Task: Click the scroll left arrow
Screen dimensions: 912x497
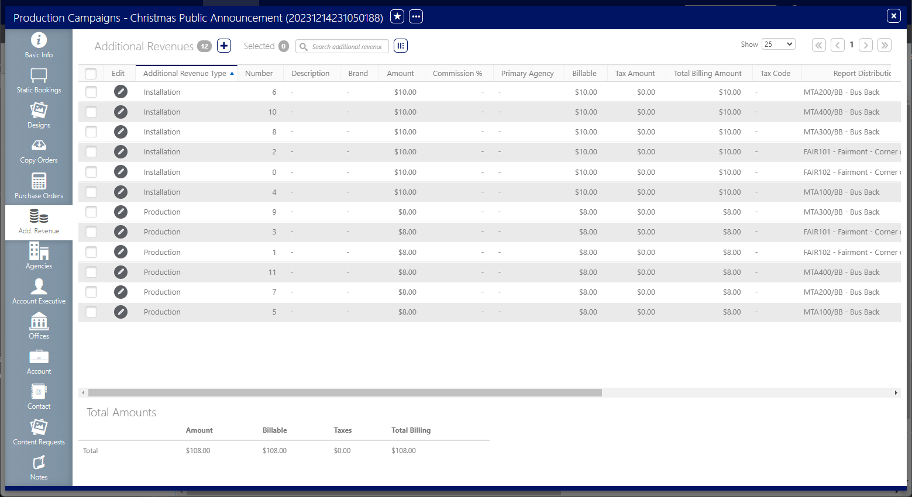Action: (83, 393)
